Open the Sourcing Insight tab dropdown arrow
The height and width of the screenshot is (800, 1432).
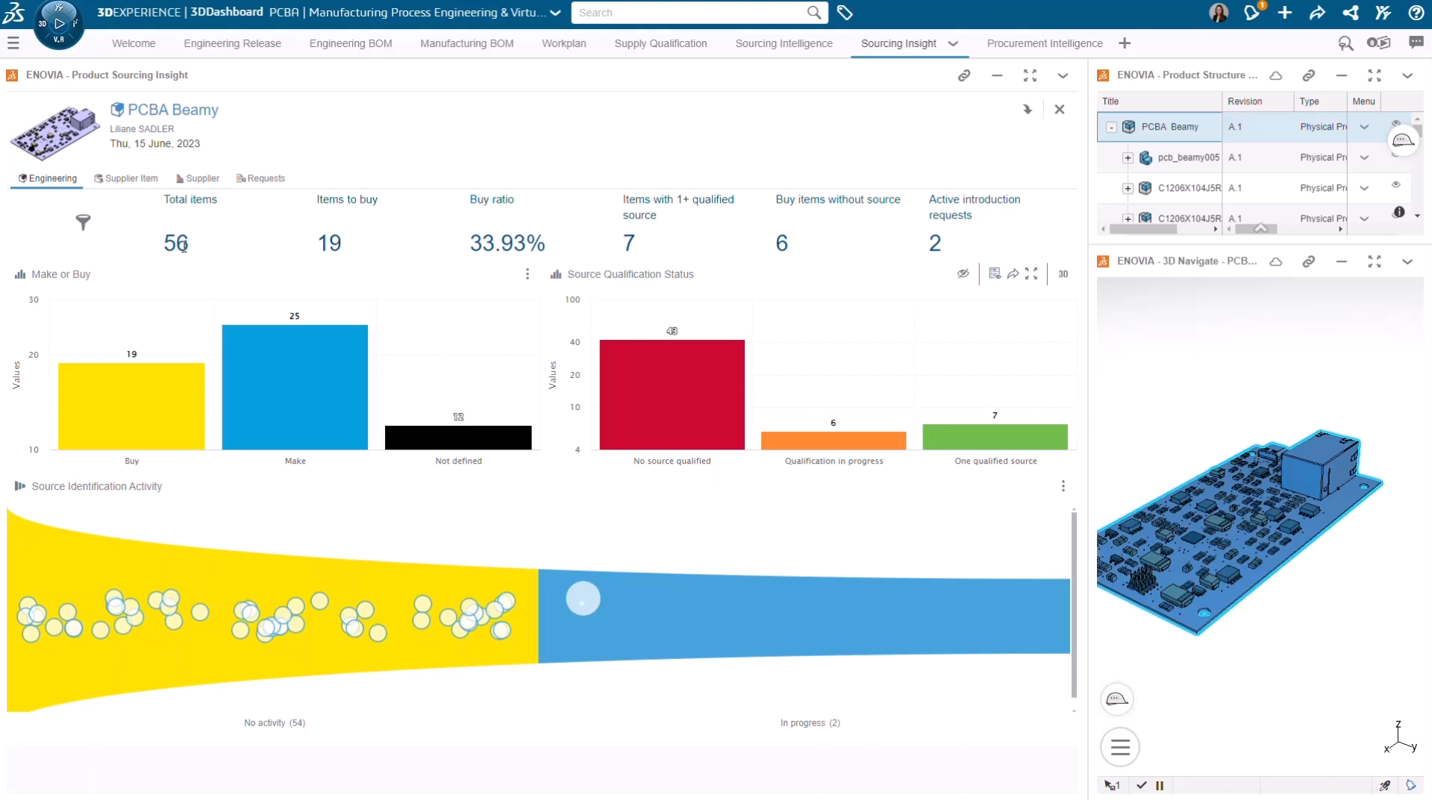click(x=953, y=43)
